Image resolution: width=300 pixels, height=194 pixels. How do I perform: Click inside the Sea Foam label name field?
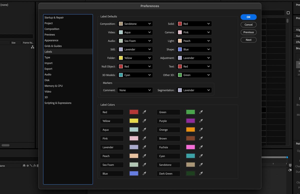click(x=112, y=165)
